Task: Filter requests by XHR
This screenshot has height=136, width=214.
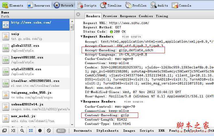Action: click(x=161, y=131)
